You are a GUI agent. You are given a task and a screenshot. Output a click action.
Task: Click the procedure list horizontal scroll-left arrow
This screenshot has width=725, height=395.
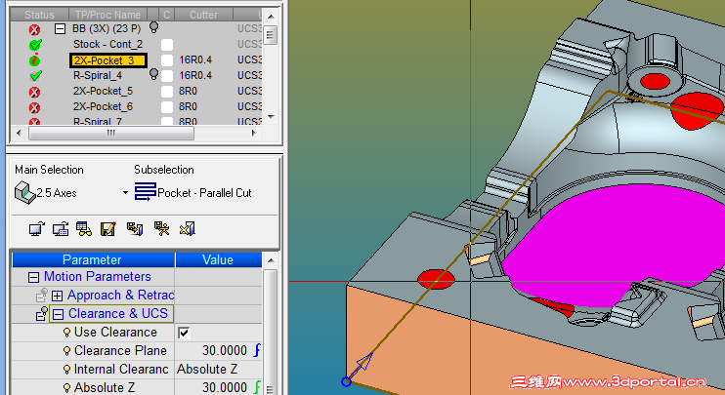coord(19,134)
